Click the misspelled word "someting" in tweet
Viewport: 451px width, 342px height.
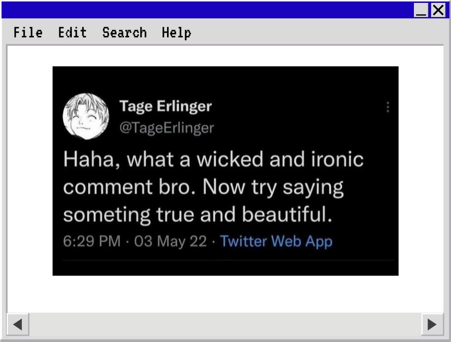click(x=107, y=215)
